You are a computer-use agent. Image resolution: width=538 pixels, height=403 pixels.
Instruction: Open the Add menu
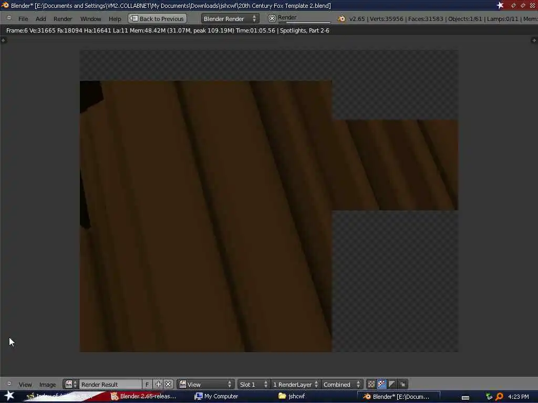[x=40, y=19]
